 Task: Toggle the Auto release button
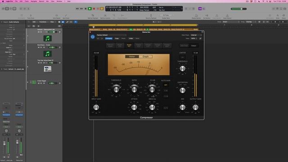[x=166, y=108]
